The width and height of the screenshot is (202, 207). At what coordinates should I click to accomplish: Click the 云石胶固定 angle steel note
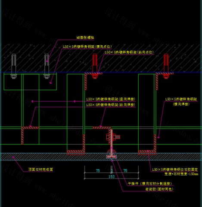tap(175, 169)
